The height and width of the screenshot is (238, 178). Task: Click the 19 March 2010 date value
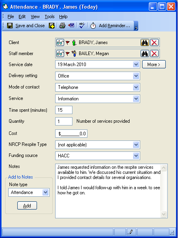(x=72, y=65)
